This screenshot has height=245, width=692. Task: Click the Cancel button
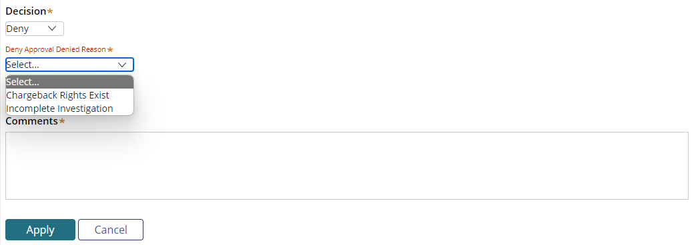point(111,230)
